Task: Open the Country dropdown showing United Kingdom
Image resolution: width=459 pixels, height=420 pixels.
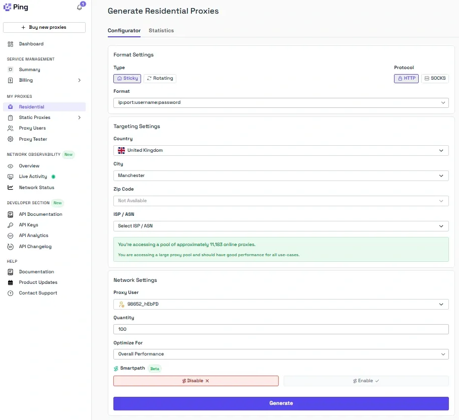Action: coord(281,150)
